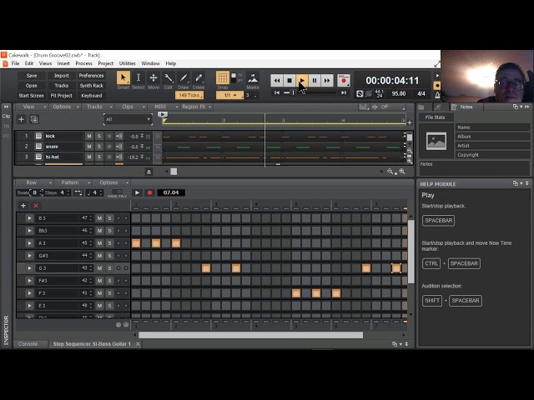Toggle the mono/poly switch

pos(117,192)
